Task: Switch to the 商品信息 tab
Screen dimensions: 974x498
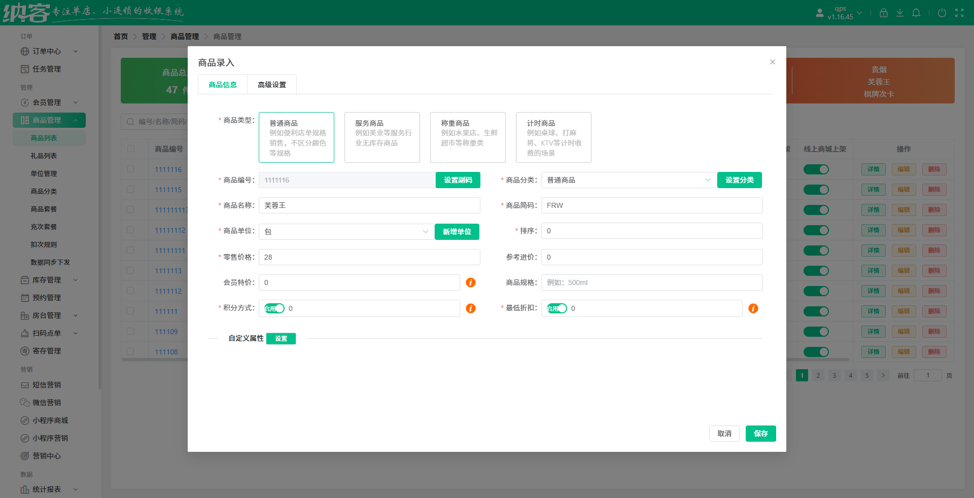Action: 223,85
